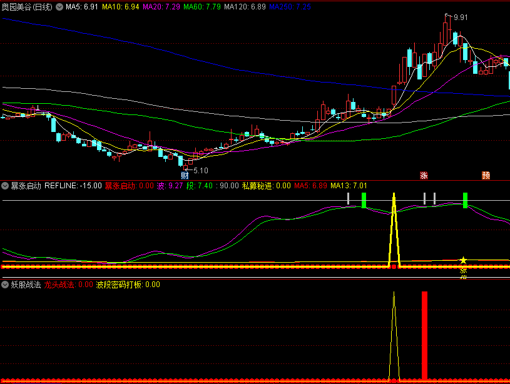Click the green MA60 indicator label
The image size is (510, 384).
click(x=203, y=6)
